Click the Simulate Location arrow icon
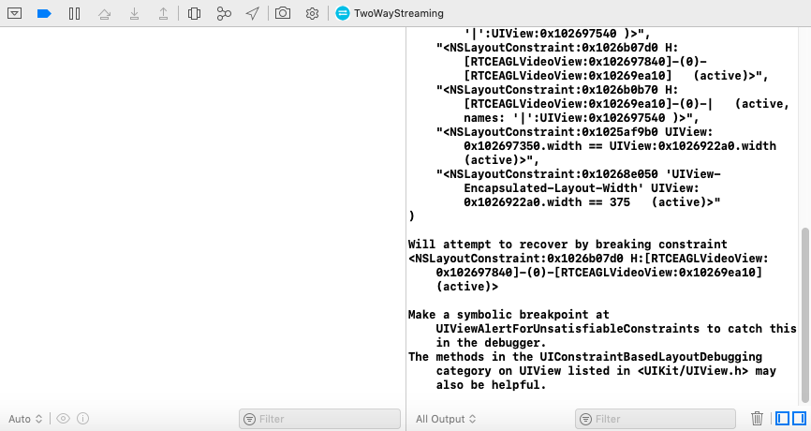The height and width of the screenshot is (431, 811). tap(252, 14)
